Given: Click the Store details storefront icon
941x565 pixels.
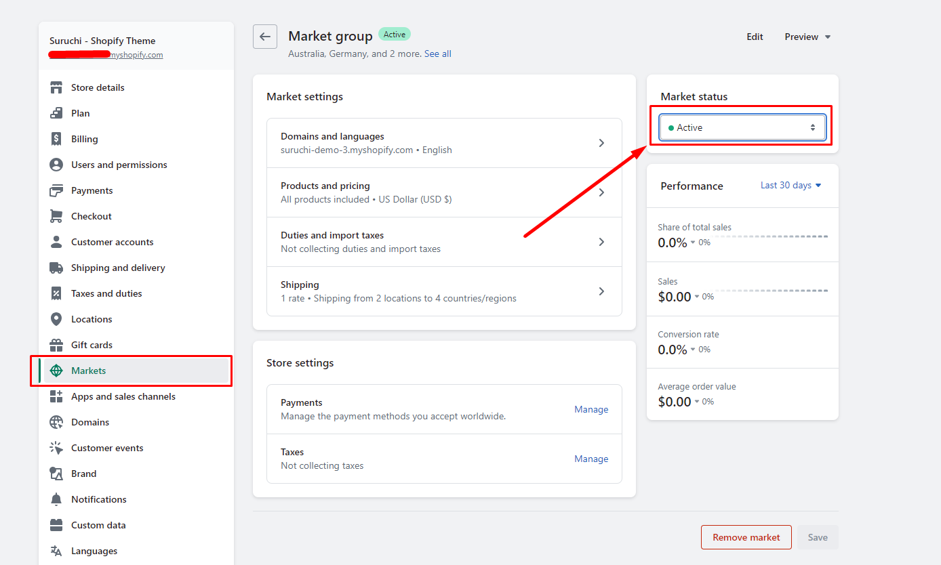Looking at the screenshot, I should 56,87.
